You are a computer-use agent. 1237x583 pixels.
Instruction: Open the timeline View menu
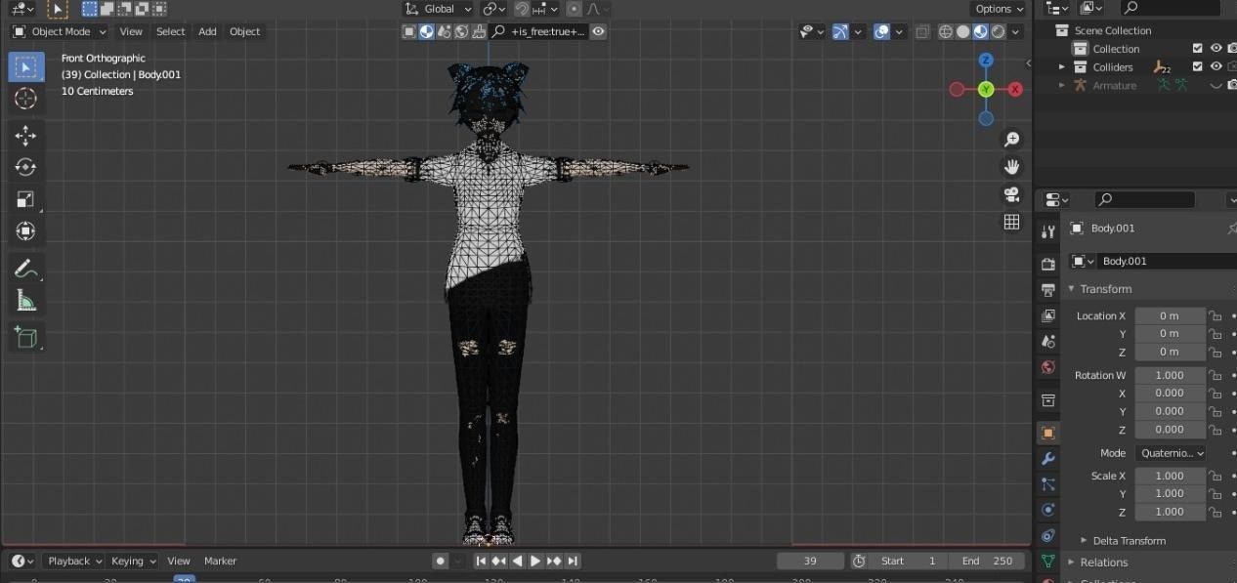pos(178,561)
